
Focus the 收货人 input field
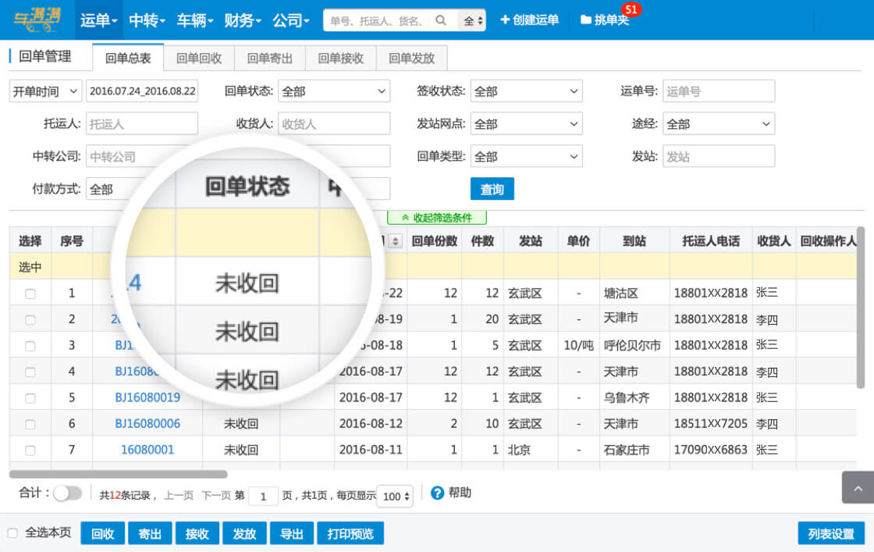coord(334,124)
